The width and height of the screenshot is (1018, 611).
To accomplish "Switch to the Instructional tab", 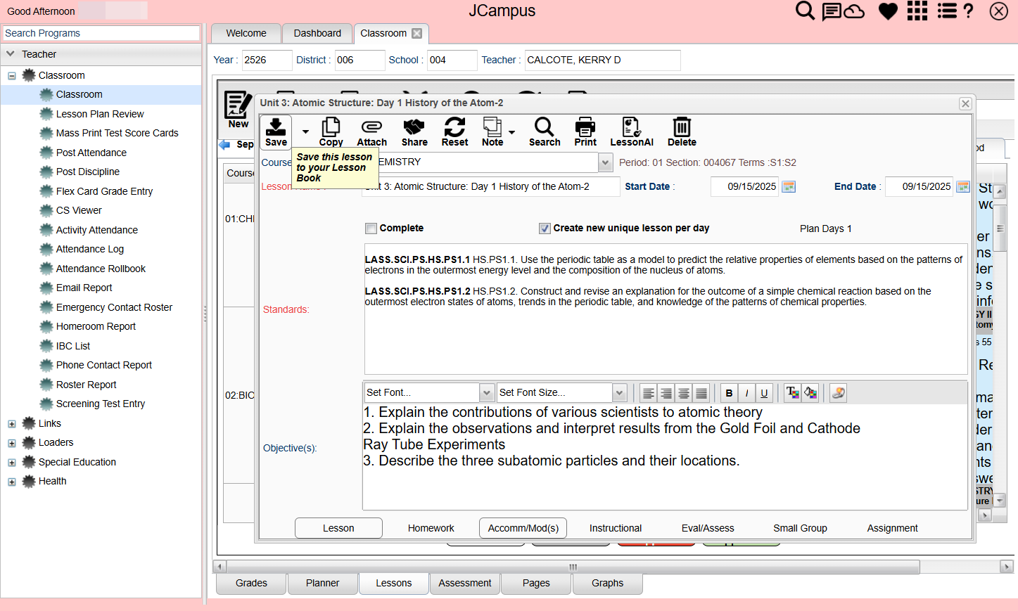I will coord(616,528).
